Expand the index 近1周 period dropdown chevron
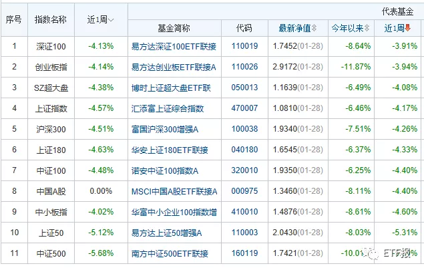The image size is (424, 272). pyautogui.click(x=111, y=20)
